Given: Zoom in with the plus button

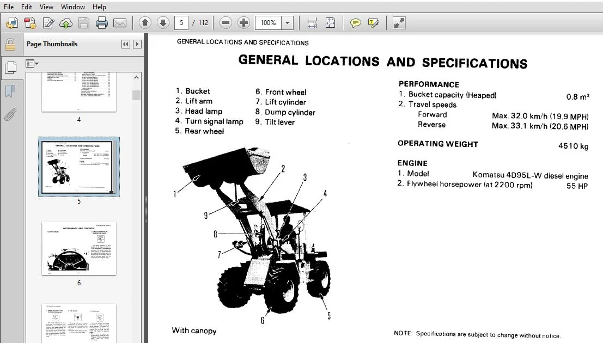Looking at the screenshot, I should click(x=243, y=23).
